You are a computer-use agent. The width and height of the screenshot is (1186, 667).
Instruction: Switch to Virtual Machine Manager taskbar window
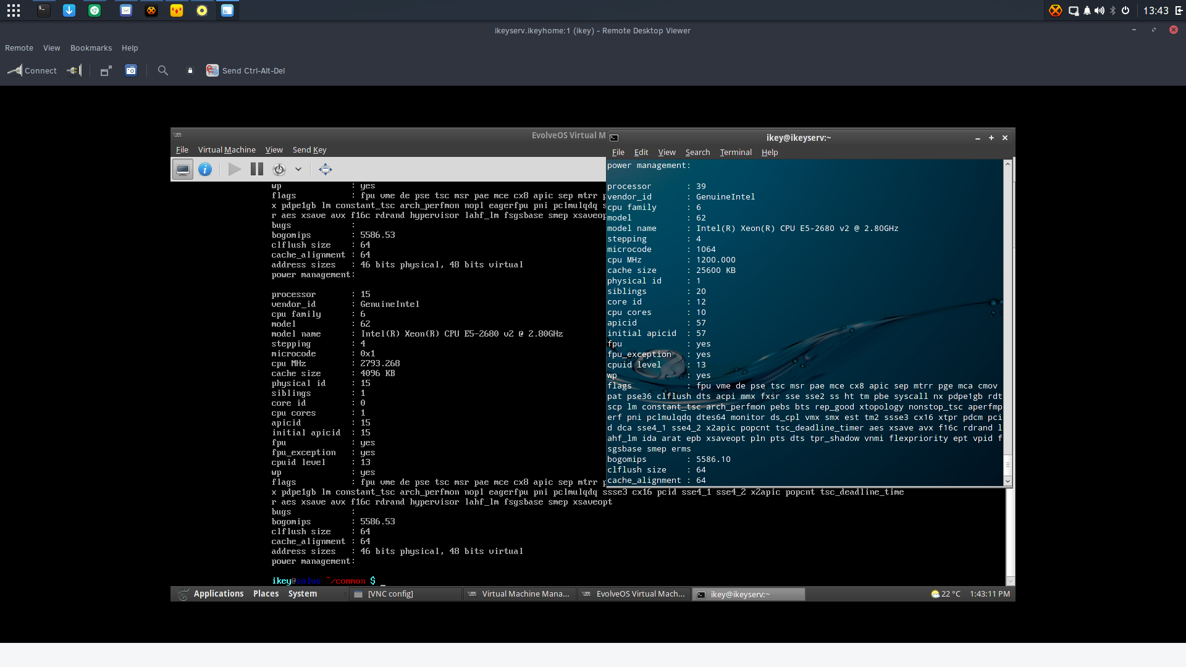tap(519, 594)
